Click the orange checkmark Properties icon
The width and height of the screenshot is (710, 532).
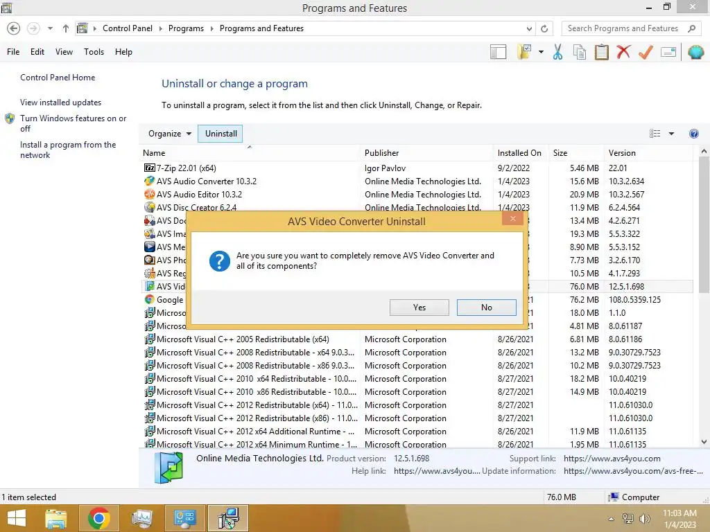(646, 52)
